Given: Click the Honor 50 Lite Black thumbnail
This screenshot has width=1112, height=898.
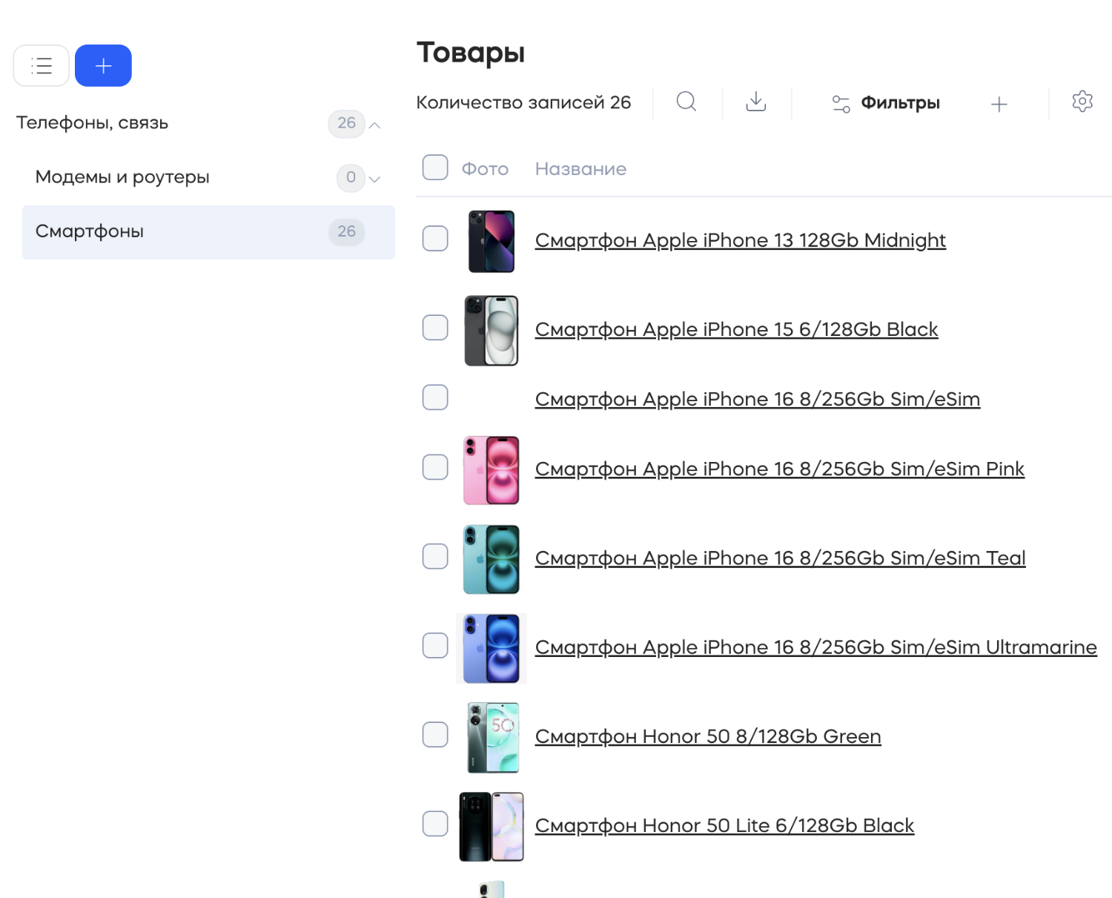Looking at the screenshot, I should coord(492,827).
